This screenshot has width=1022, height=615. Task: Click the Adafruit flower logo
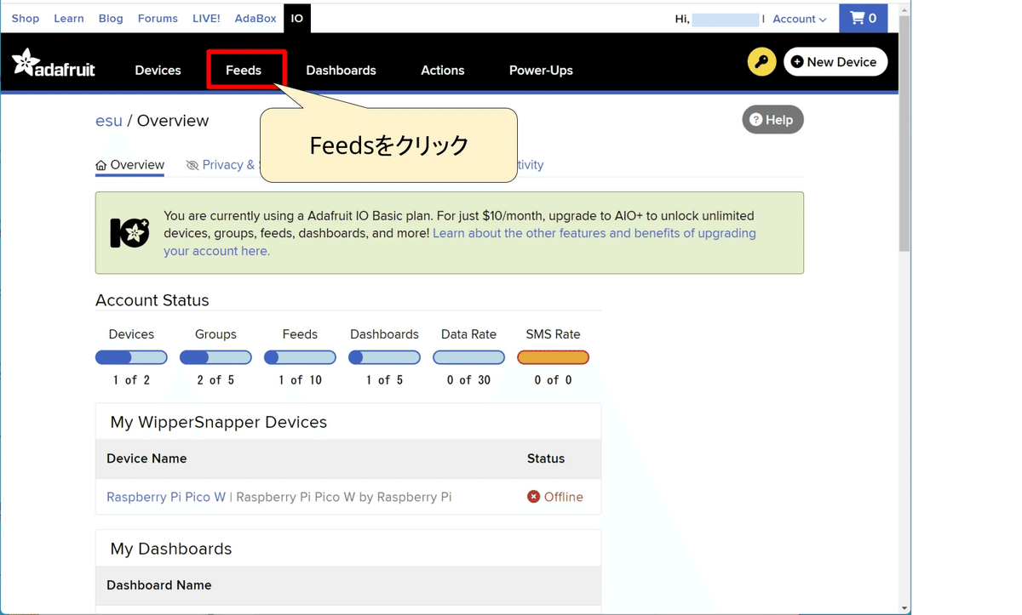(27, 61)
